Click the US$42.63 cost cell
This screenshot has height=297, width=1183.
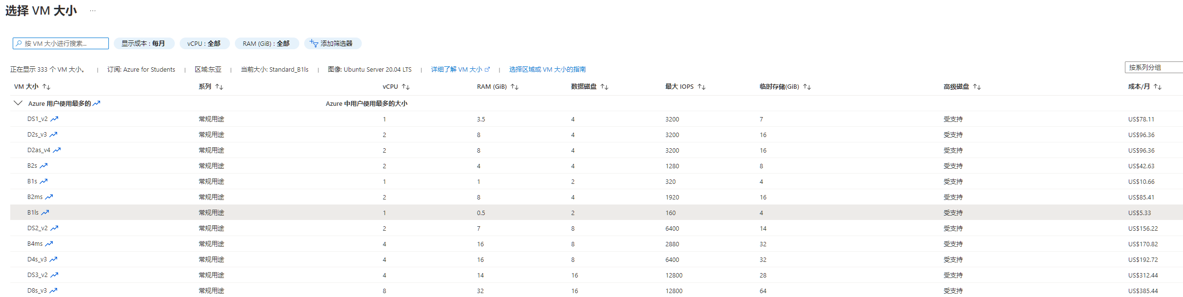point(1141,166)
